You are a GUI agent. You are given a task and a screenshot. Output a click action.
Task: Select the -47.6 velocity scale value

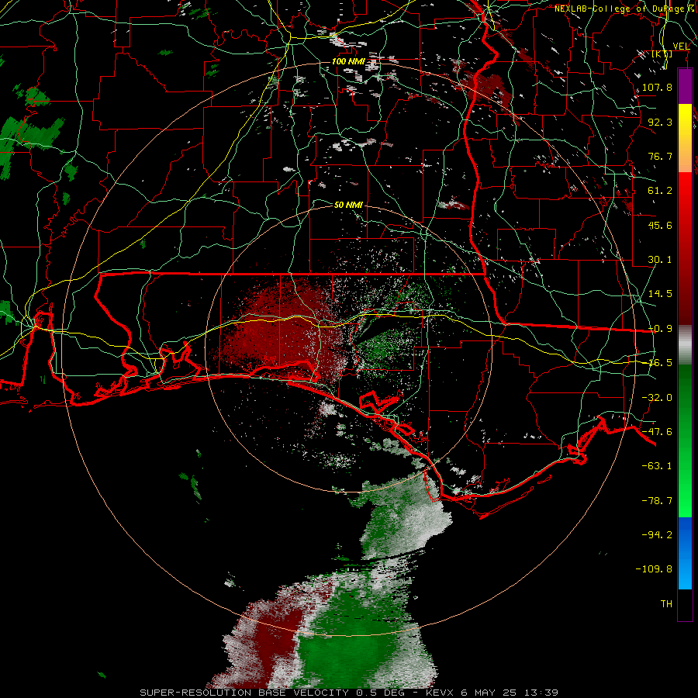(657, 432)
